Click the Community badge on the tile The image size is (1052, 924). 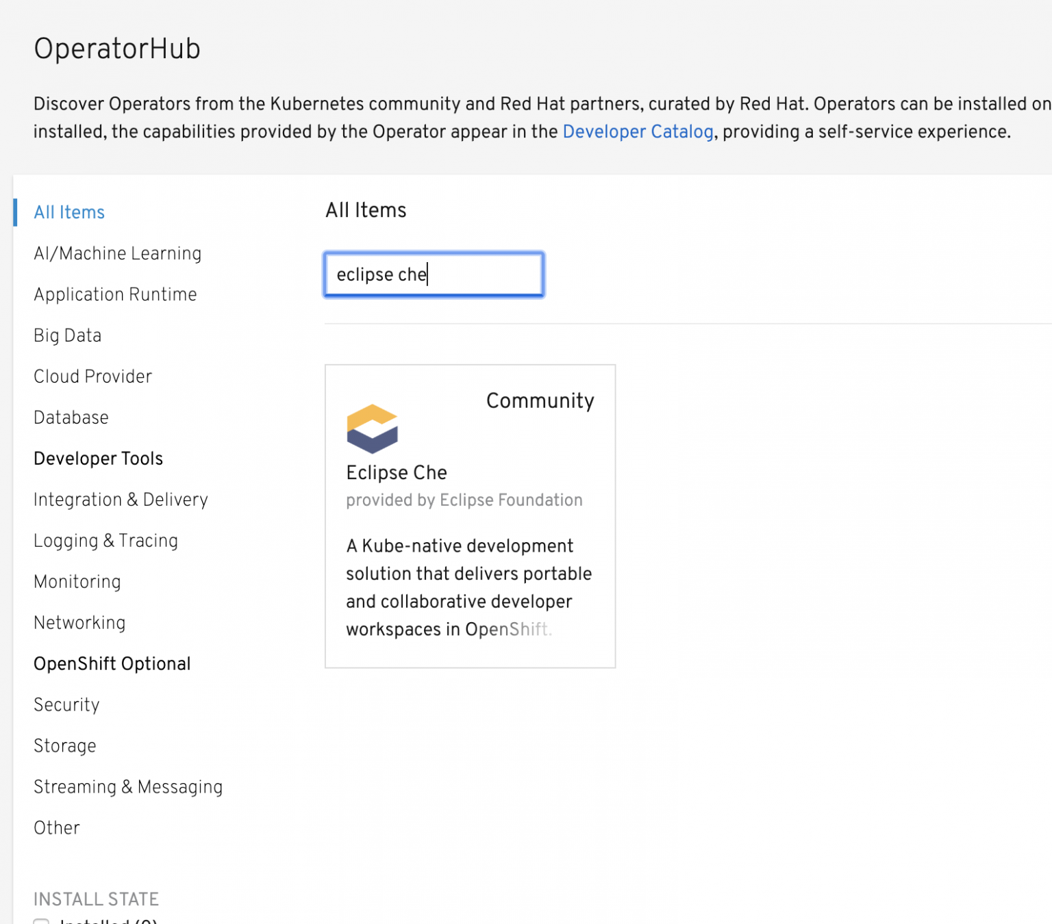click(x=540, y=401)
